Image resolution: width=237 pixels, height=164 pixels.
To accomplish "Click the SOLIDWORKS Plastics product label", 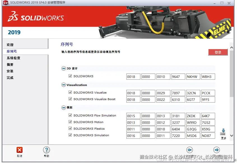I will (89, 129).
